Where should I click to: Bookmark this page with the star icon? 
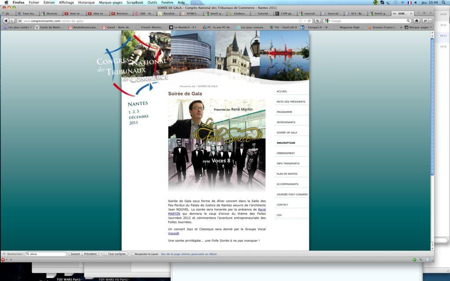coord(301,21)
